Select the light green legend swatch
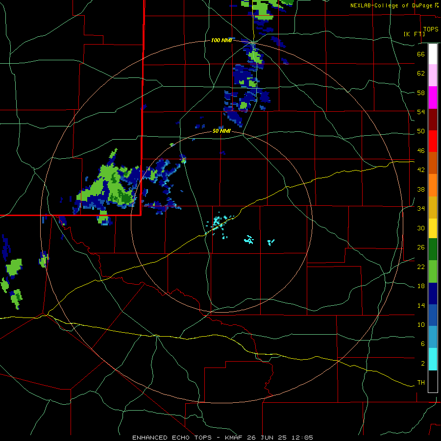Image resolution: width=441 pixels, height=441 pixels. coord(433,271)
